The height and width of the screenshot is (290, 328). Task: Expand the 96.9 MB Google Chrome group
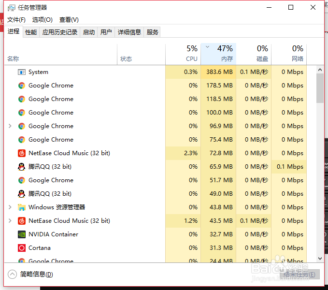pyautogui.click(x=10, y=126)
